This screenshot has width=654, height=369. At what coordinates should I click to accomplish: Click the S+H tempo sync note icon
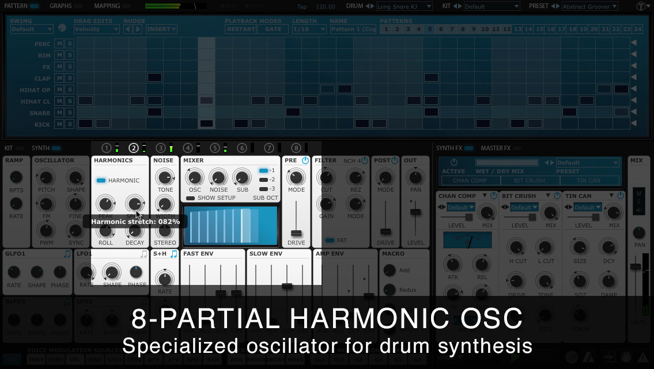click(174, 254)
